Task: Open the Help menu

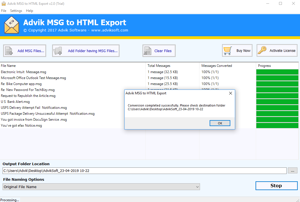Action: click(29, 11)
